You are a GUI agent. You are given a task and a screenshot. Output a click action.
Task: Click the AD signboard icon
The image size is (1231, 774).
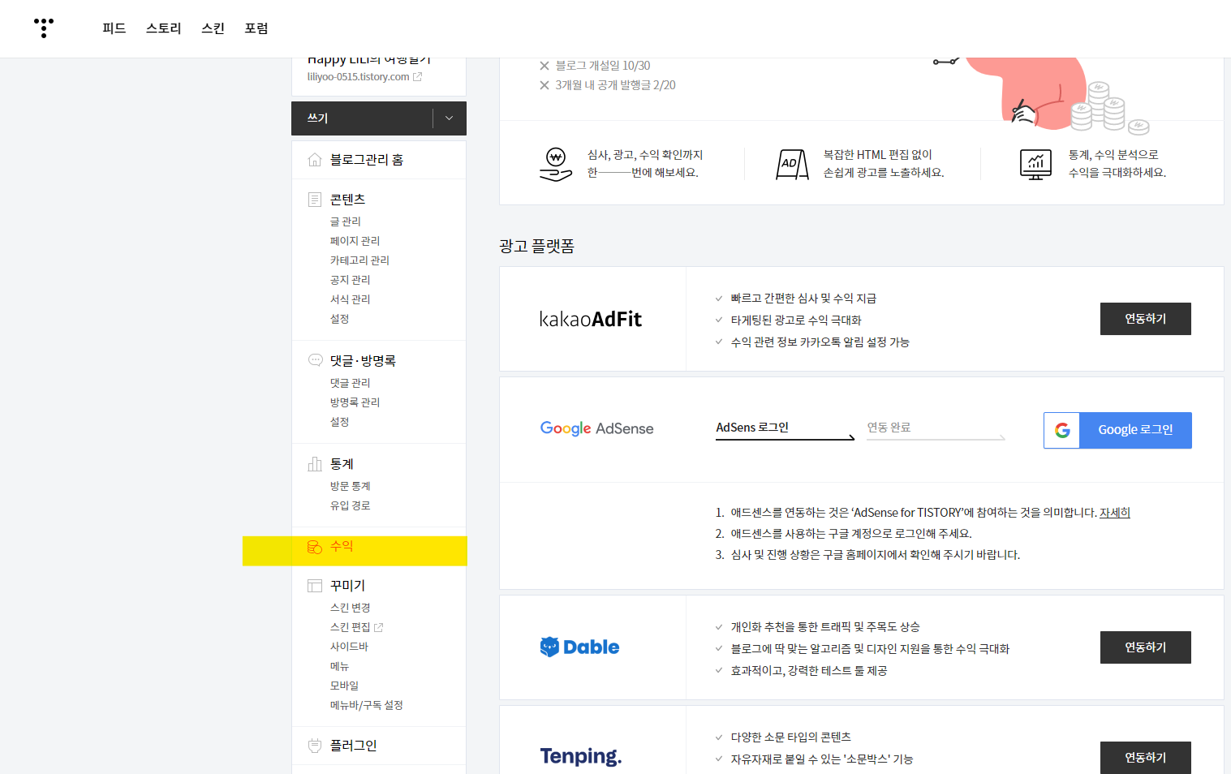(x=792, y=164)
